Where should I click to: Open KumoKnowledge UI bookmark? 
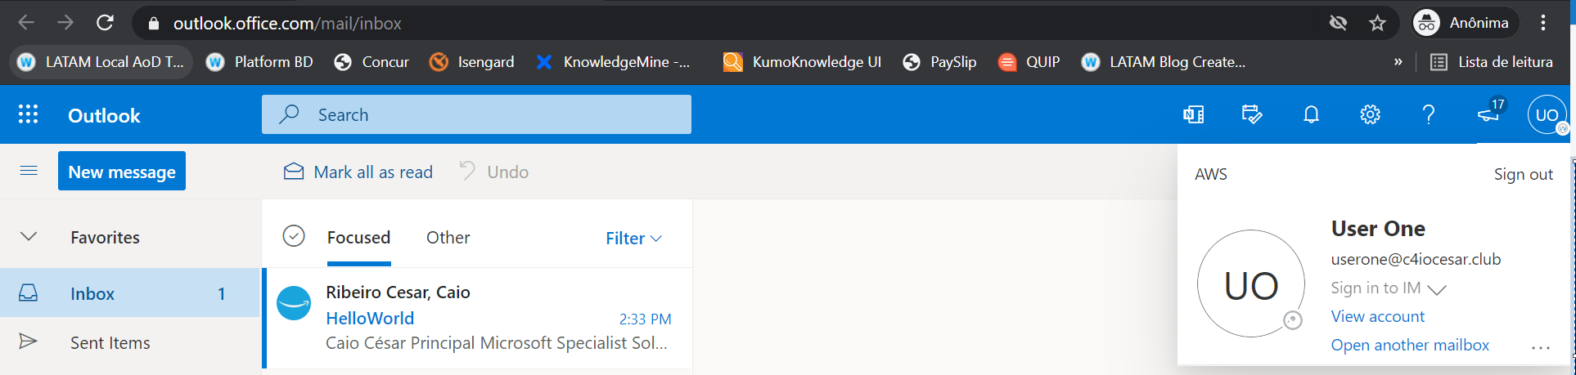803,62
